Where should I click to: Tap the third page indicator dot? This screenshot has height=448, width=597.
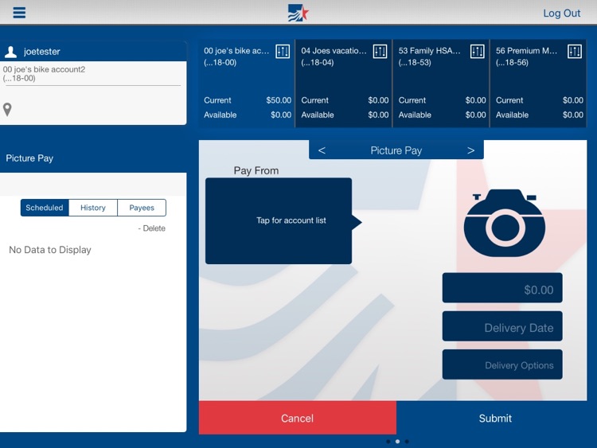407,442
